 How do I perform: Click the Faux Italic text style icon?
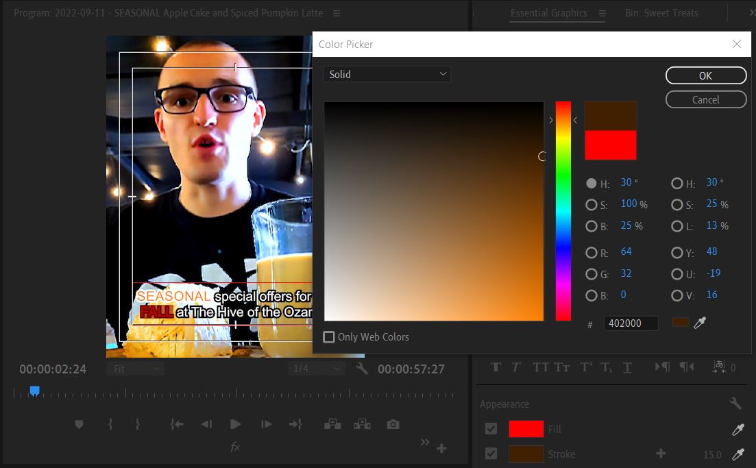(516, 367)
